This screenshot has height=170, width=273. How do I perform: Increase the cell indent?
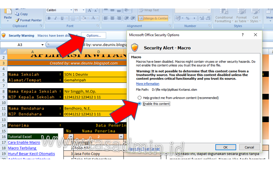pyautogui.click(x=133, y=18)
